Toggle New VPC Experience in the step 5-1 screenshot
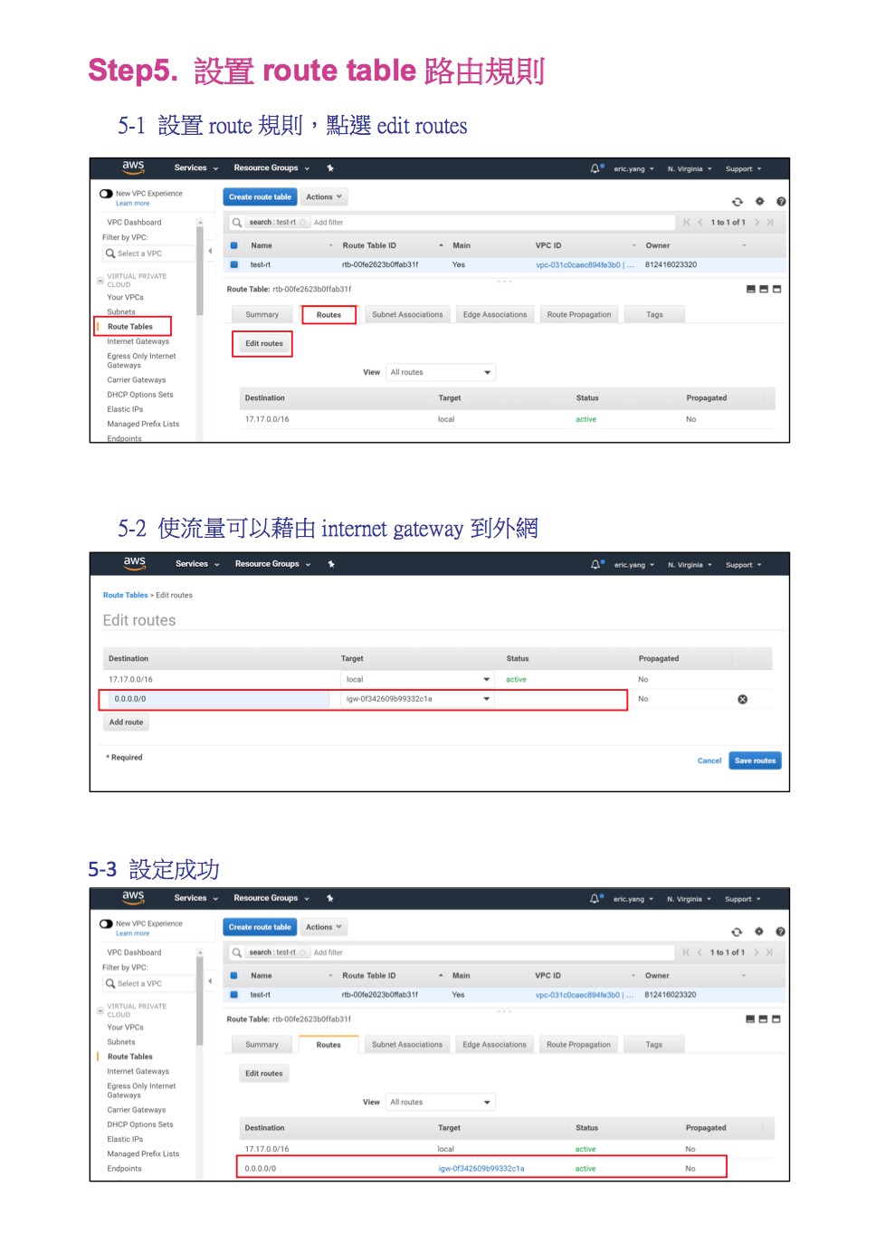 pos(106,194)
